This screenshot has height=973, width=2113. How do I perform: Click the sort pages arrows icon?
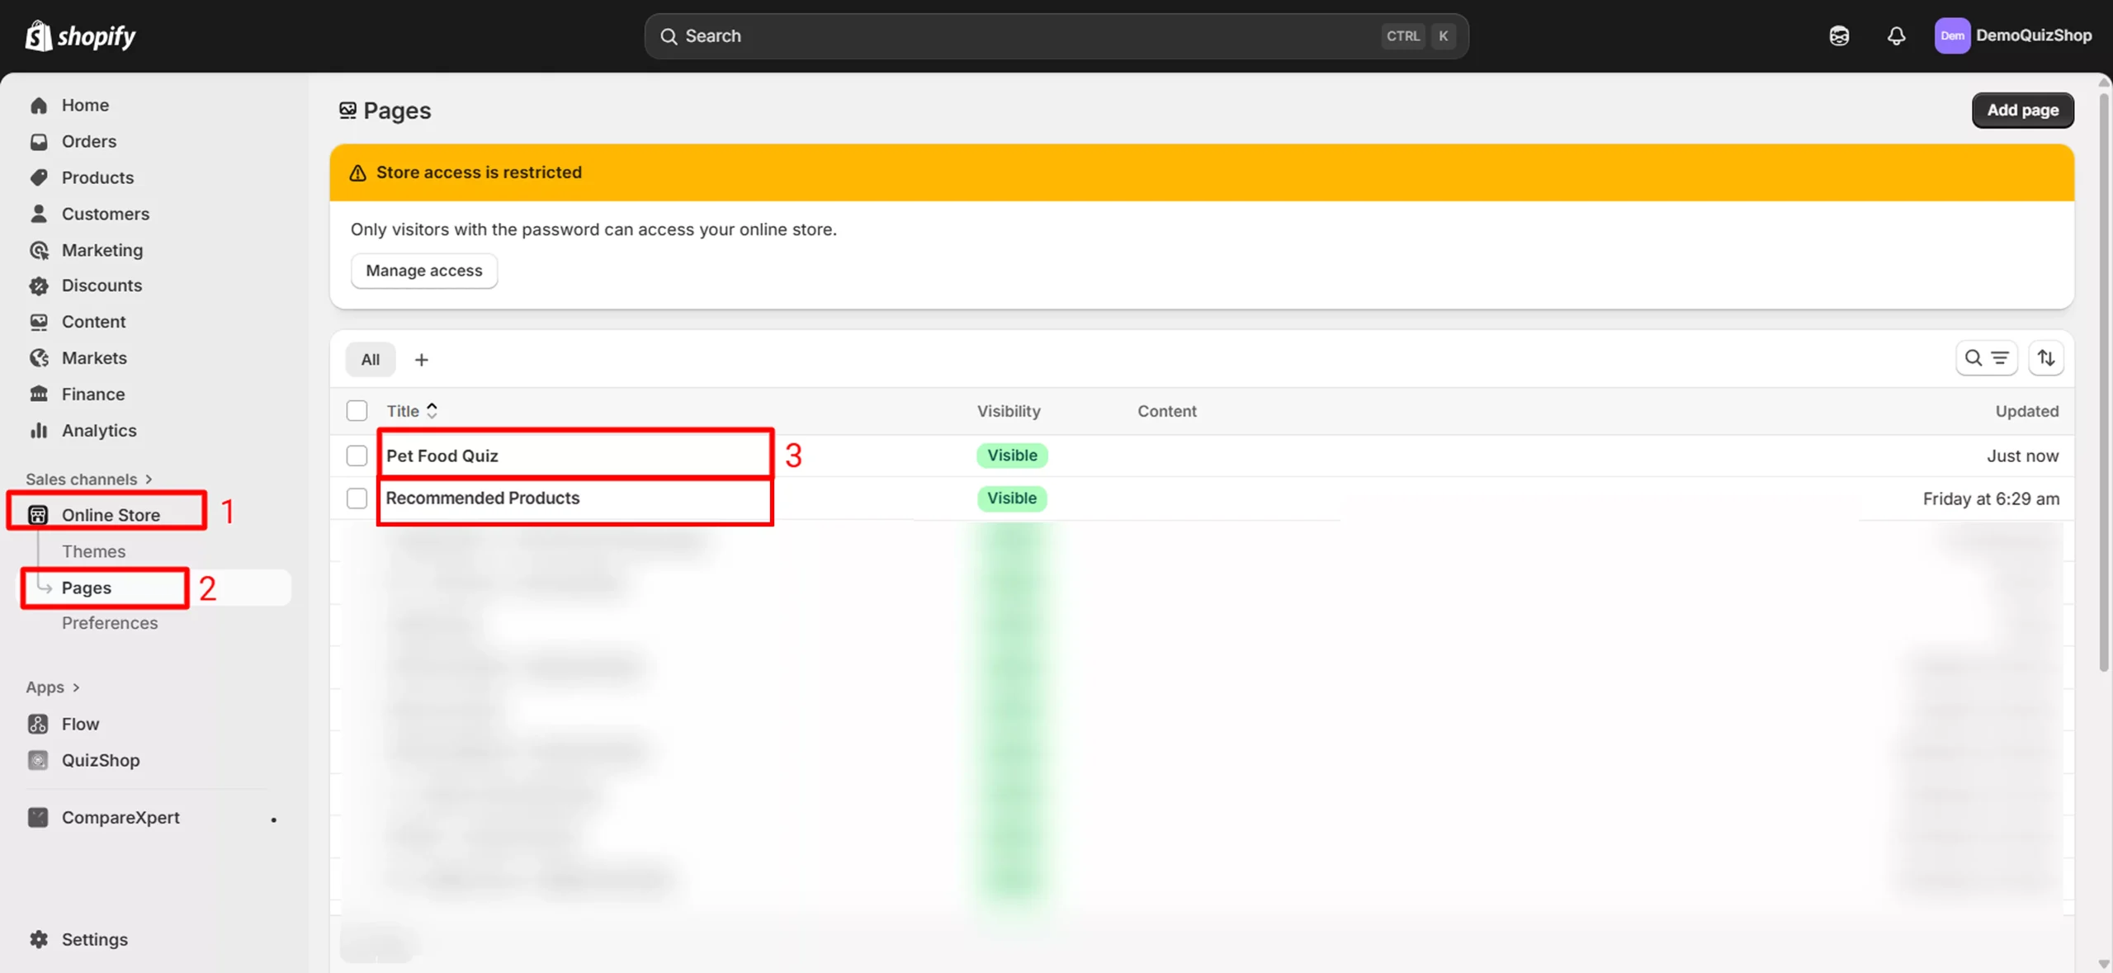coord(2045,358)
